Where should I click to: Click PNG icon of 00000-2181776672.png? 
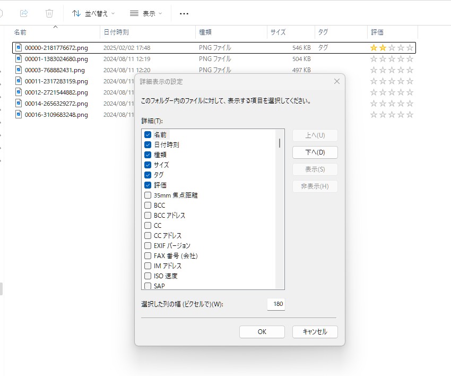pyautogui.click(x=19, y=47)
